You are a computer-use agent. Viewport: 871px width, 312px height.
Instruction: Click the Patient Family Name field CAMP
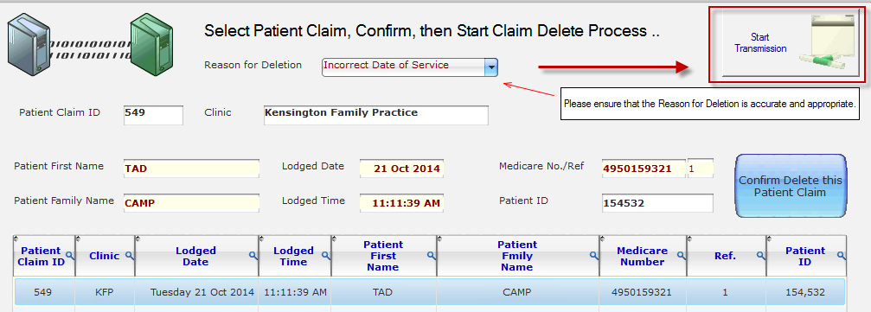191,203
